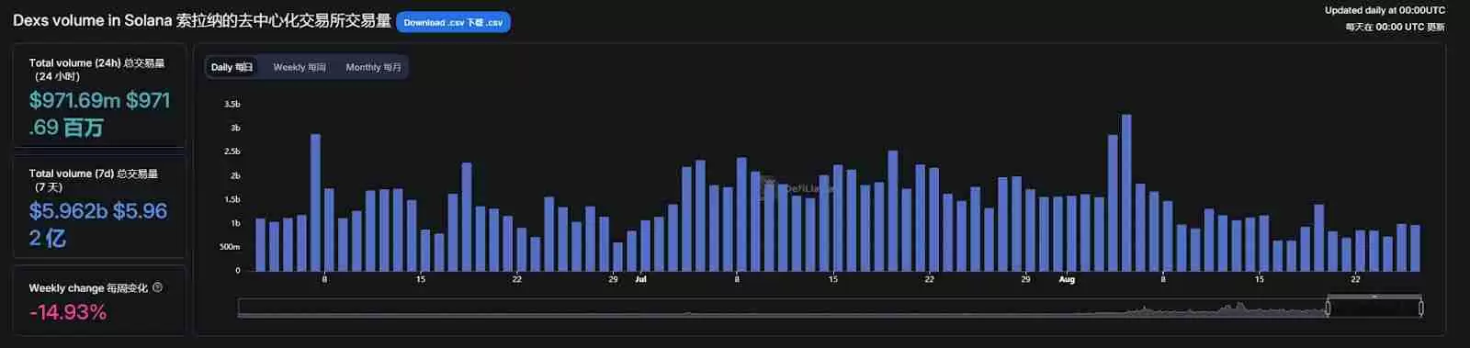Viewport: 1470px width, 348px height.
Task: Switch to the Monthly chart tab
Action: tap(373, 67)
